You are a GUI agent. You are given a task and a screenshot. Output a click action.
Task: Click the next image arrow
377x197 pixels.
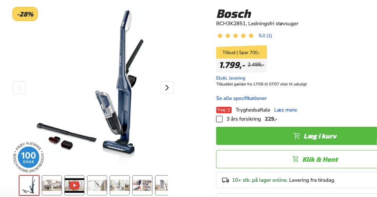point(167,88)
